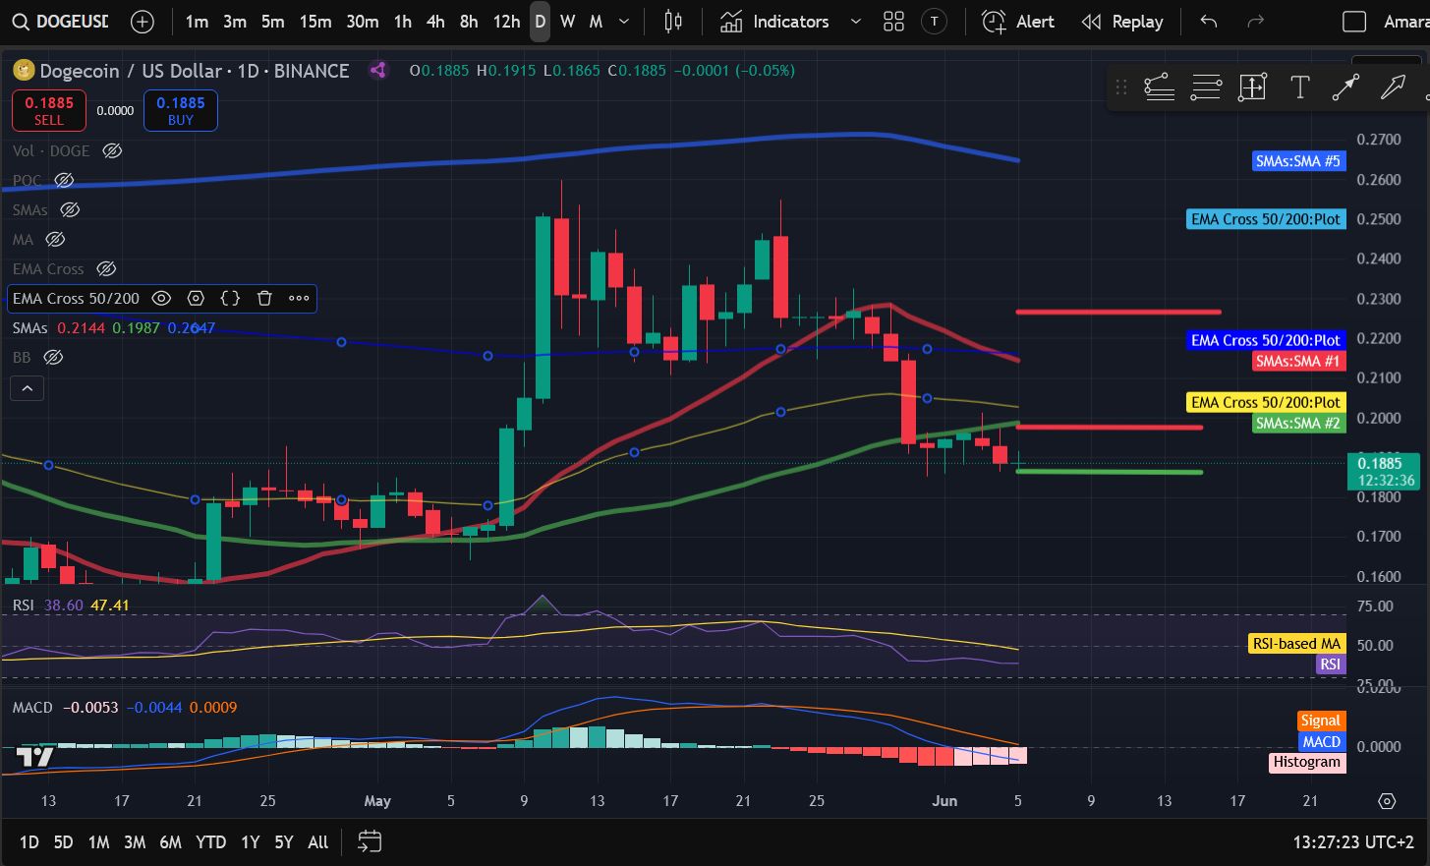Select the arrow-headed trend line tool
The width and height of the screenshot is (1430, 866).
tap(1345, 87)
